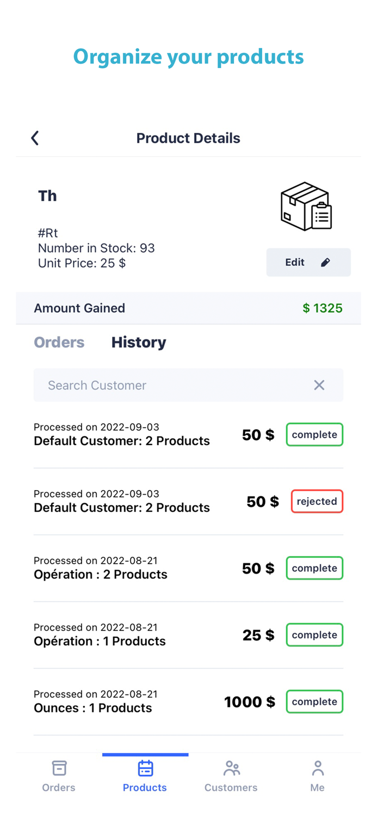Tap the pencil icon inside the Edit button
The width and height of the screenshot is (377, 817).
point(325,262)
